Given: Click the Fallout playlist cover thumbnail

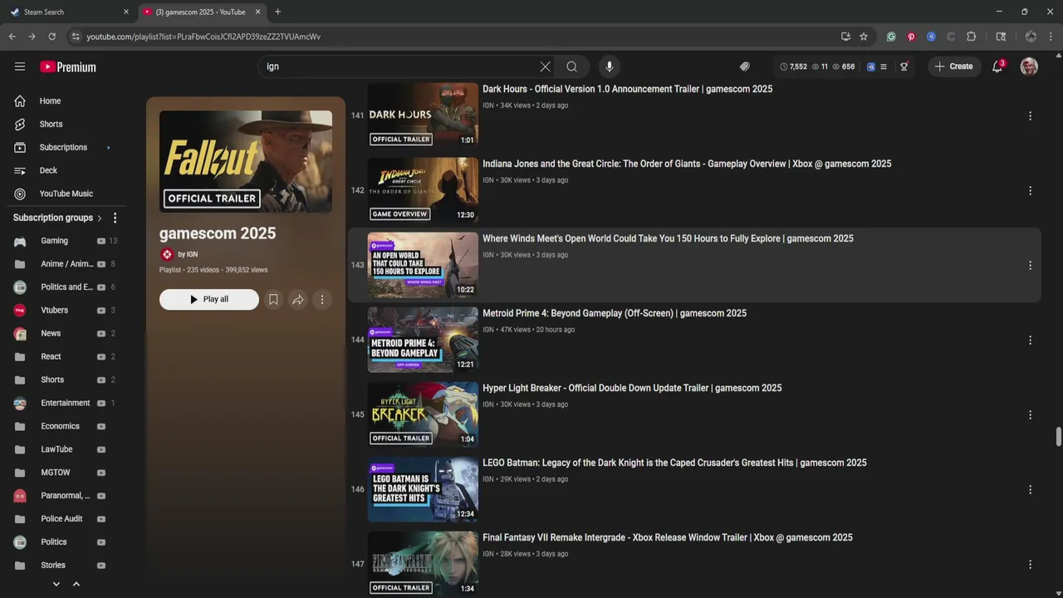Looking at the screenshot, I should (x=246, y=161).
